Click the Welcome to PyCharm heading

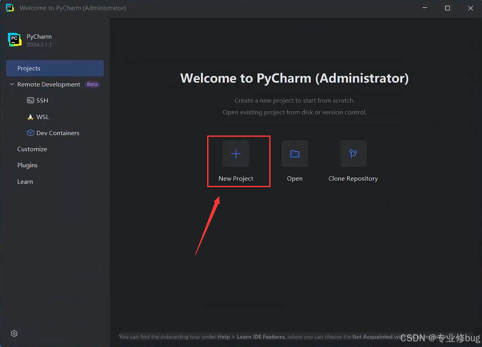(294, 78)
